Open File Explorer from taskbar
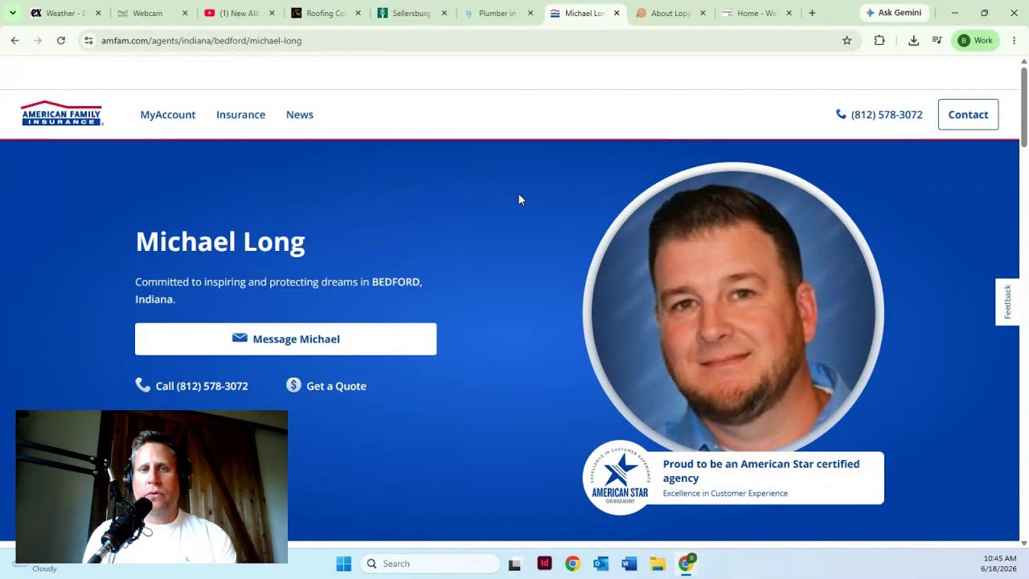Viewport: 1029px width, 579px height. [x=658, y=564]
